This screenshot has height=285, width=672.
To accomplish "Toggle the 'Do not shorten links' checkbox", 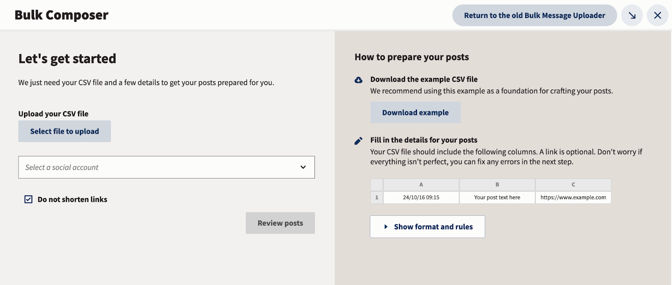I will (x=28, y=199).
